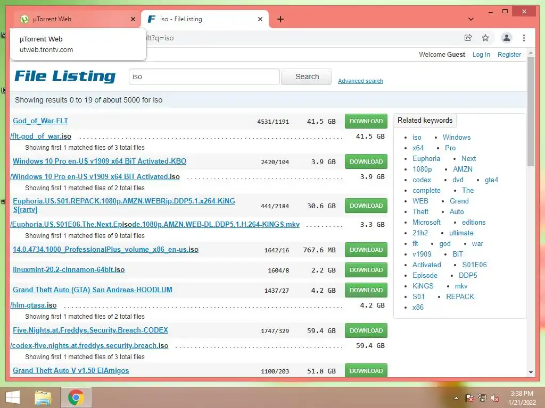Open /codex-five.nights.at.freddys file link
The height and width of the screenshot is (408, 545).
89,345
